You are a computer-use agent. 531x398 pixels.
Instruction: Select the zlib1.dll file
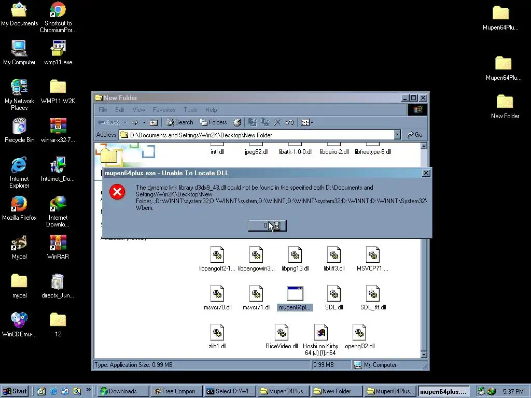pos(217,337)
